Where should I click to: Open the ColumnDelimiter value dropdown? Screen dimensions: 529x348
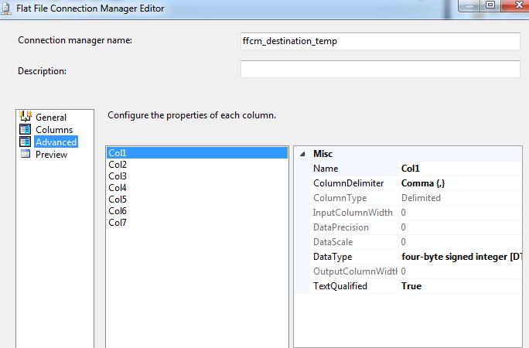coord(462,183)
